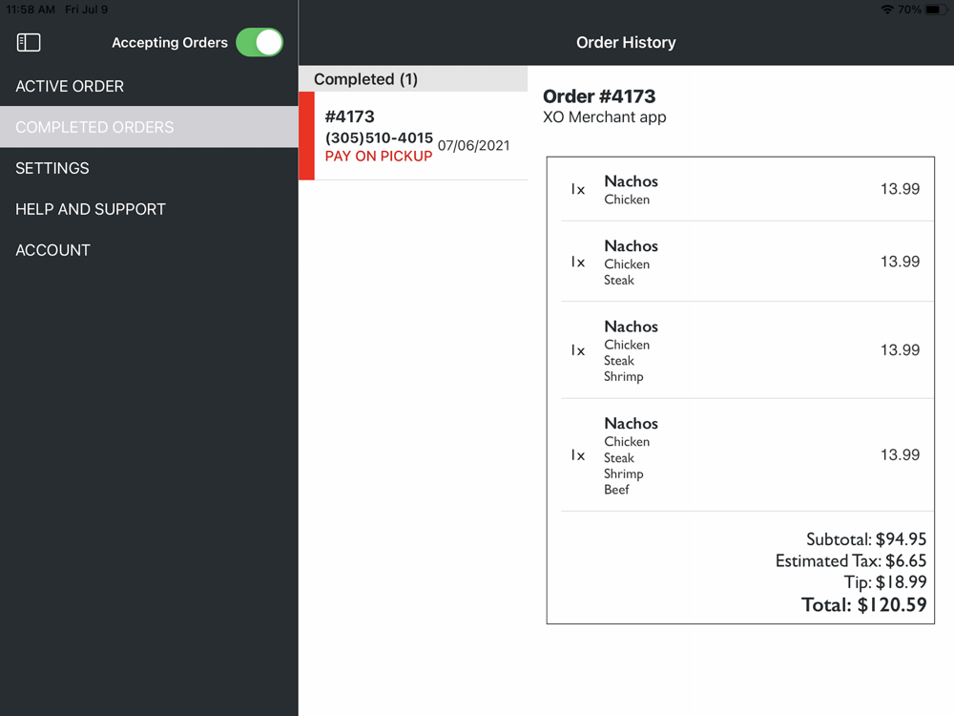Select Completed Orders in sidebar

coord(149,127)
